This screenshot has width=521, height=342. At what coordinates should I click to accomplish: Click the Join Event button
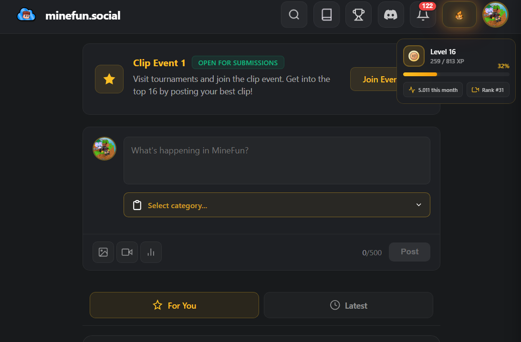tap(374, 79)
